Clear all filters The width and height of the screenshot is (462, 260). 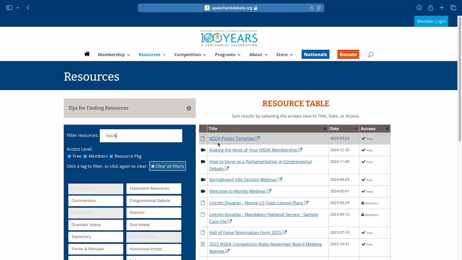(x=167, y=166)
